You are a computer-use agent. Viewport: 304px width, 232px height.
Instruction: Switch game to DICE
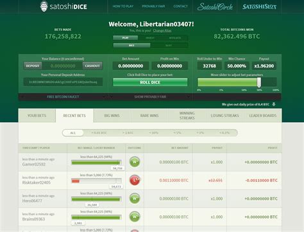point(131,46)
